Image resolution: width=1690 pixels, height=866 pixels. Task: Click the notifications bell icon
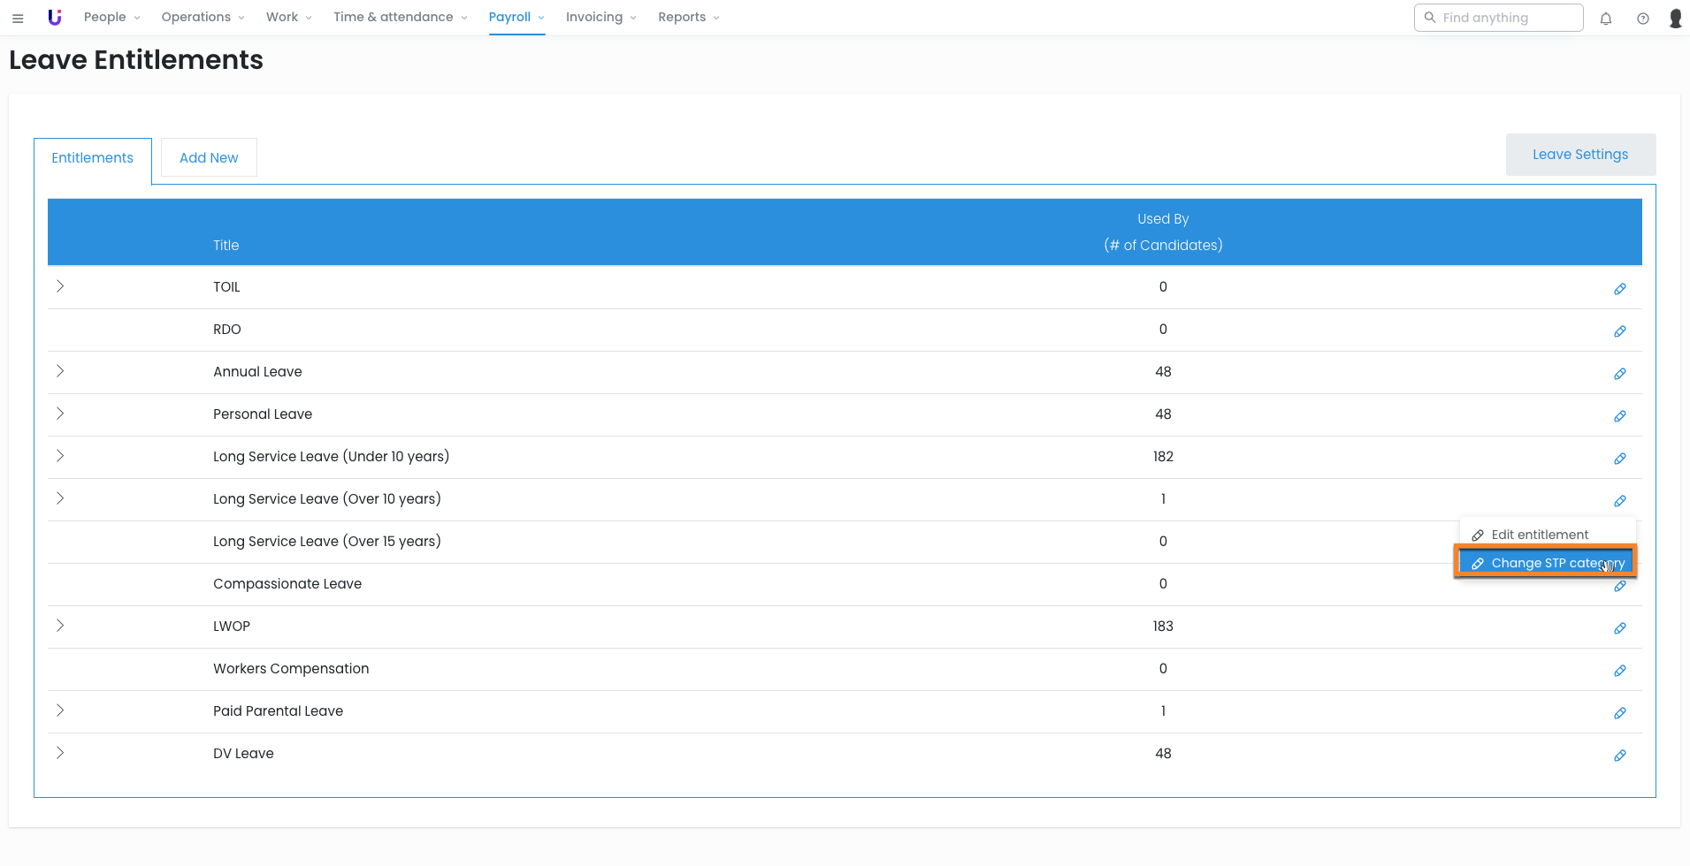point(1606,18)
